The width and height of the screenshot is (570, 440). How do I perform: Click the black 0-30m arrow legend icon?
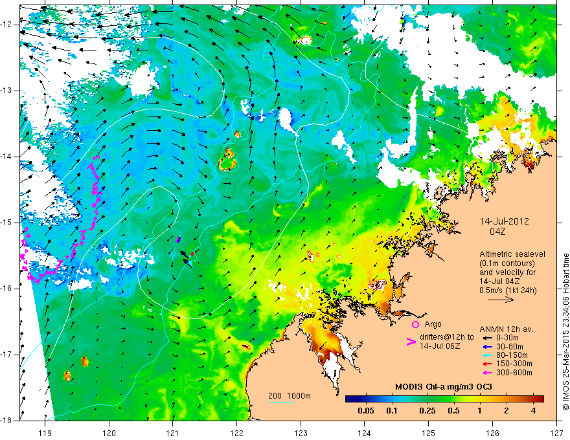pyautogui.click(x=487, y=338)
